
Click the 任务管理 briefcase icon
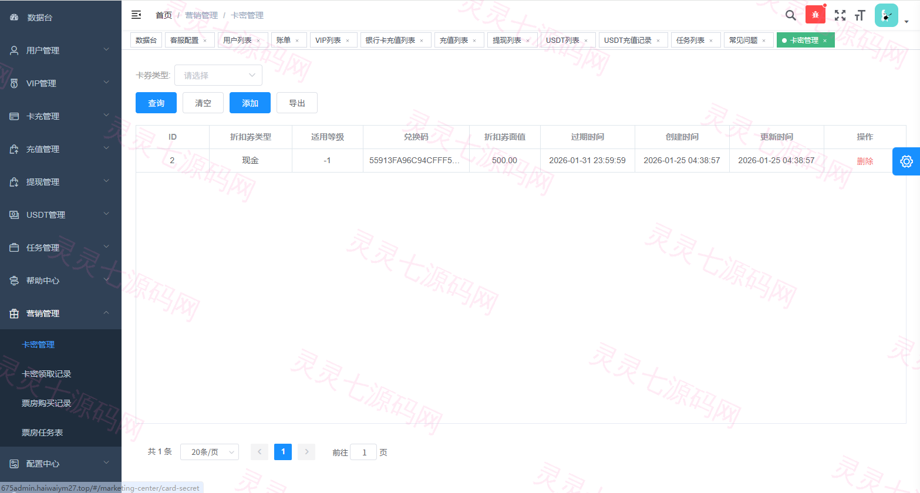pyautogui.click(x=14, y=248)
